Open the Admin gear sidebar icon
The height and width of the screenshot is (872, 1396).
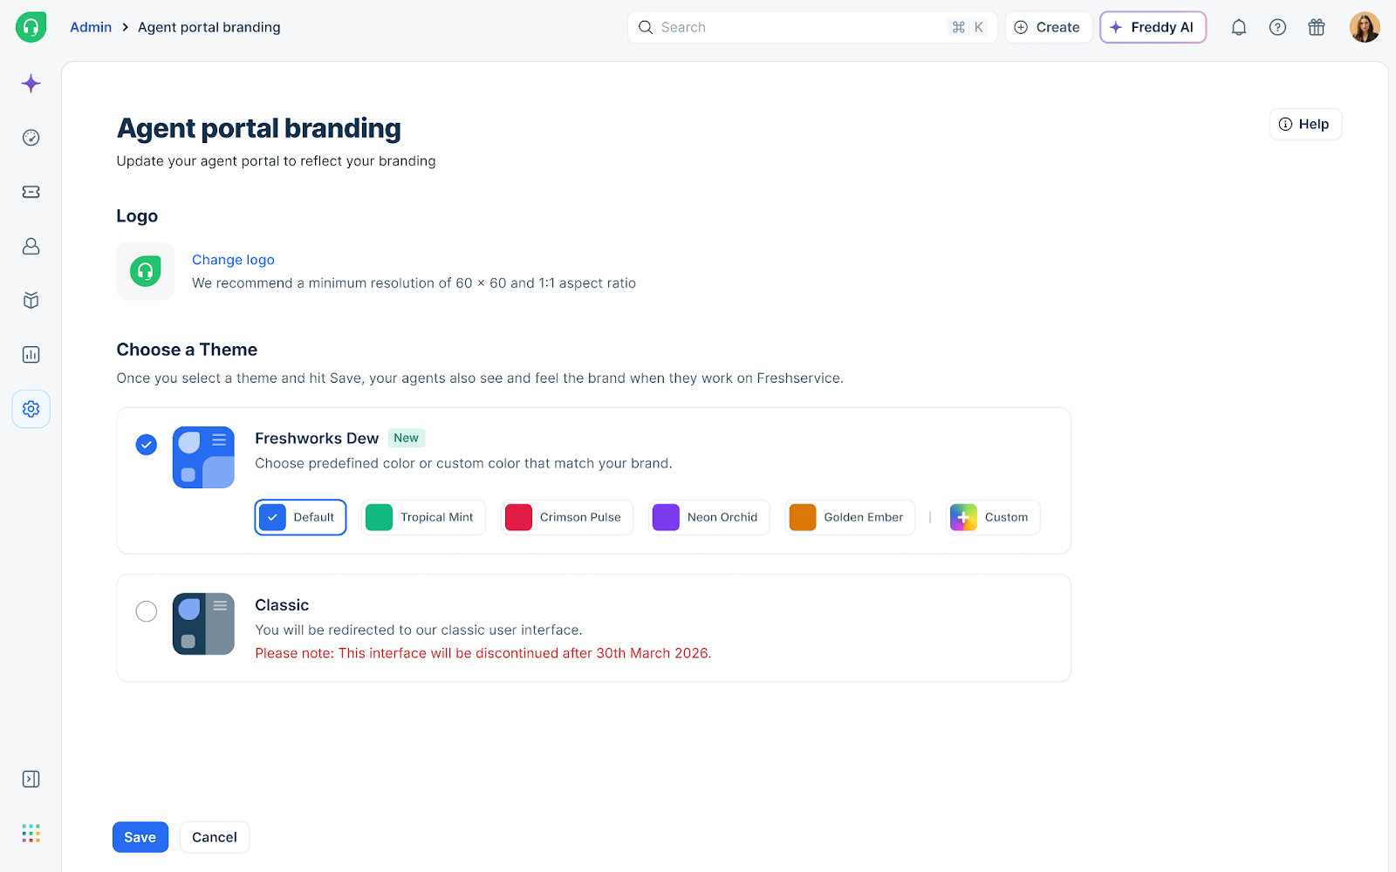coord(31,409)
